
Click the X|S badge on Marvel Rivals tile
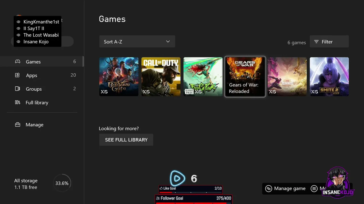tap(272, 92)
